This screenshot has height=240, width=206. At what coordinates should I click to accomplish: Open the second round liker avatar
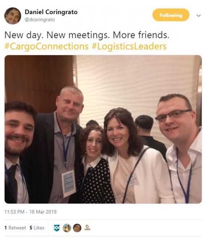[67, 228]
